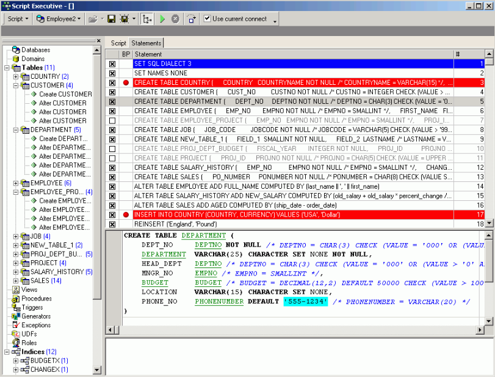Select the Create CUSTOMER tree item
This screenshot has height=378, width=495.
(x=65, y=95)
